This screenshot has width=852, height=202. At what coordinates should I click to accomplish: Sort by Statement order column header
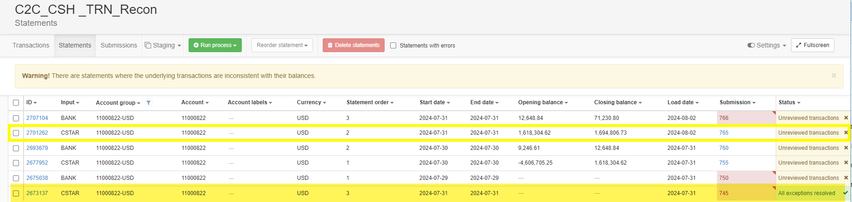[370, 102]
